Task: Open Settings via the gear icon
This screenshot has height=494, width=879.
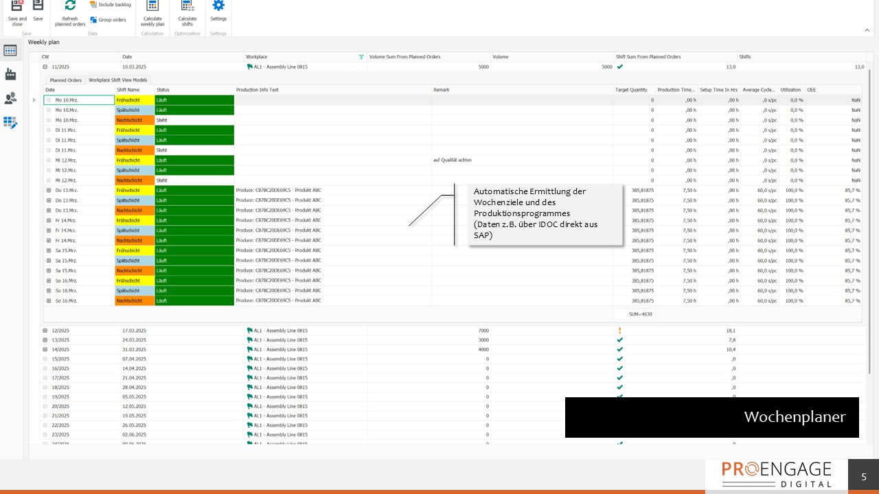Action: [x=218, y=14]
